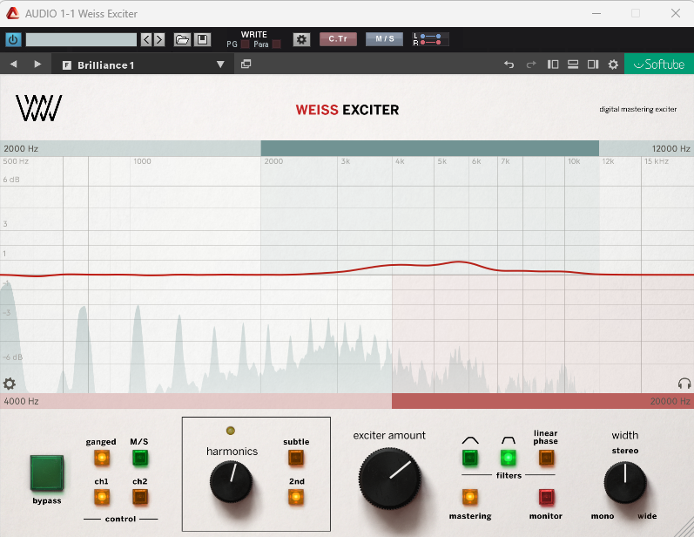The image size is (694, 537).
Task: Toggle the PG write checkbox
Action: pos(245,44)
